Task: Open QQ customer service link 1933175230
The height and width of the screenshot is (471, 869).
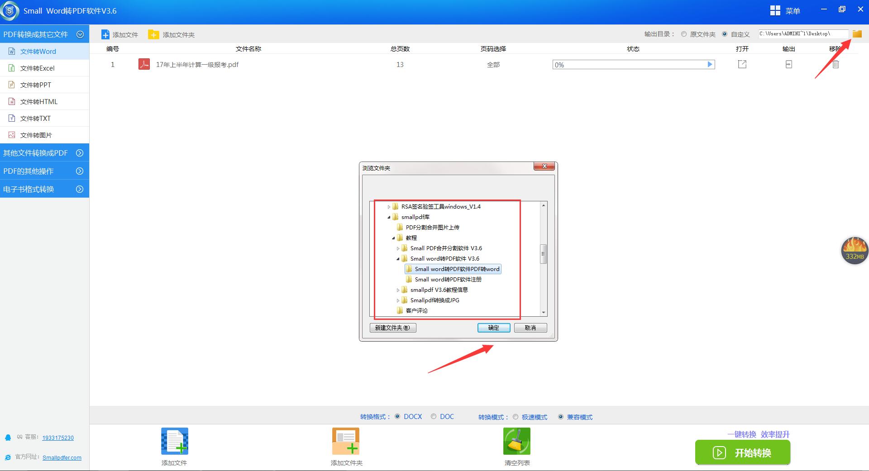Action: click(58, 438)
